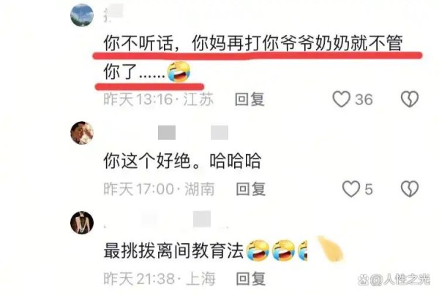Tap the laughing emoji after 你了
439x295 pixels.
point(179,72)
